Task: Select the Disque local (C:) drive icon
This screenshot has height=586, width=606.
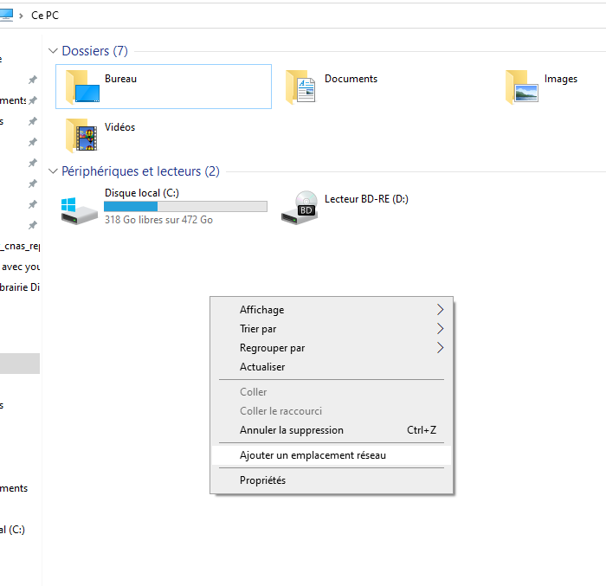Action: click(x=80, y=209)
